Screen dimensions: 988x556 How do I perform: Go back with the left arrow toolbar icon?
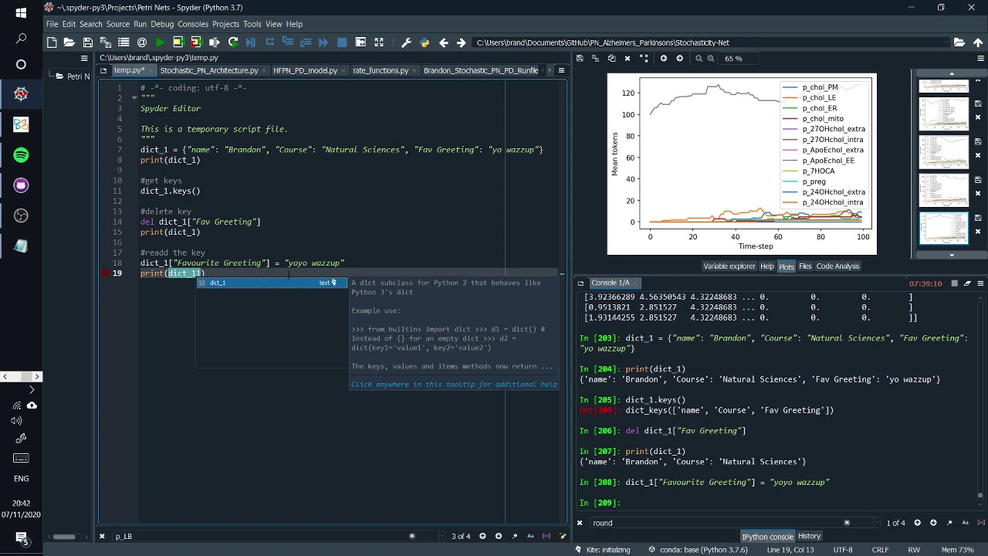click(x=443, y=42)
